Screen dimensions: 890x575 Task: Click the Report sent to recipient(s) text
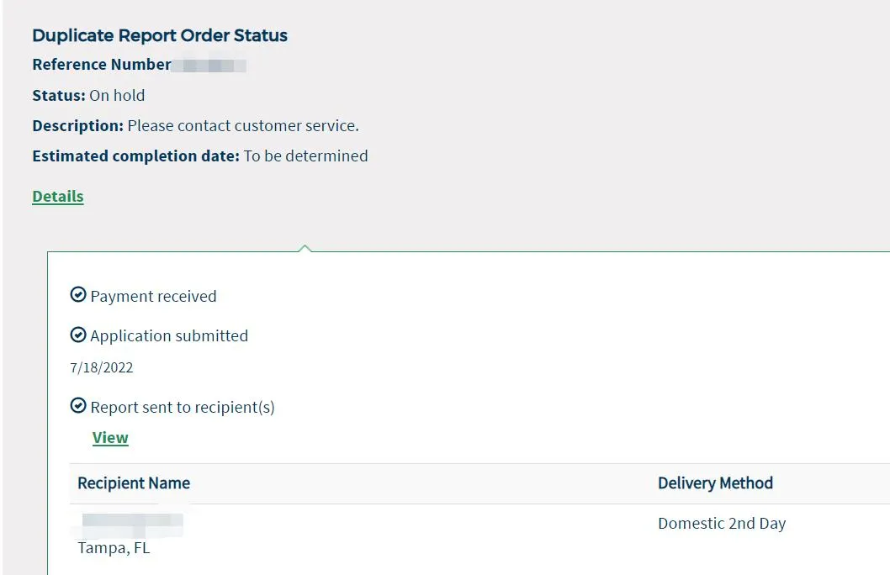tap(183, 407)
